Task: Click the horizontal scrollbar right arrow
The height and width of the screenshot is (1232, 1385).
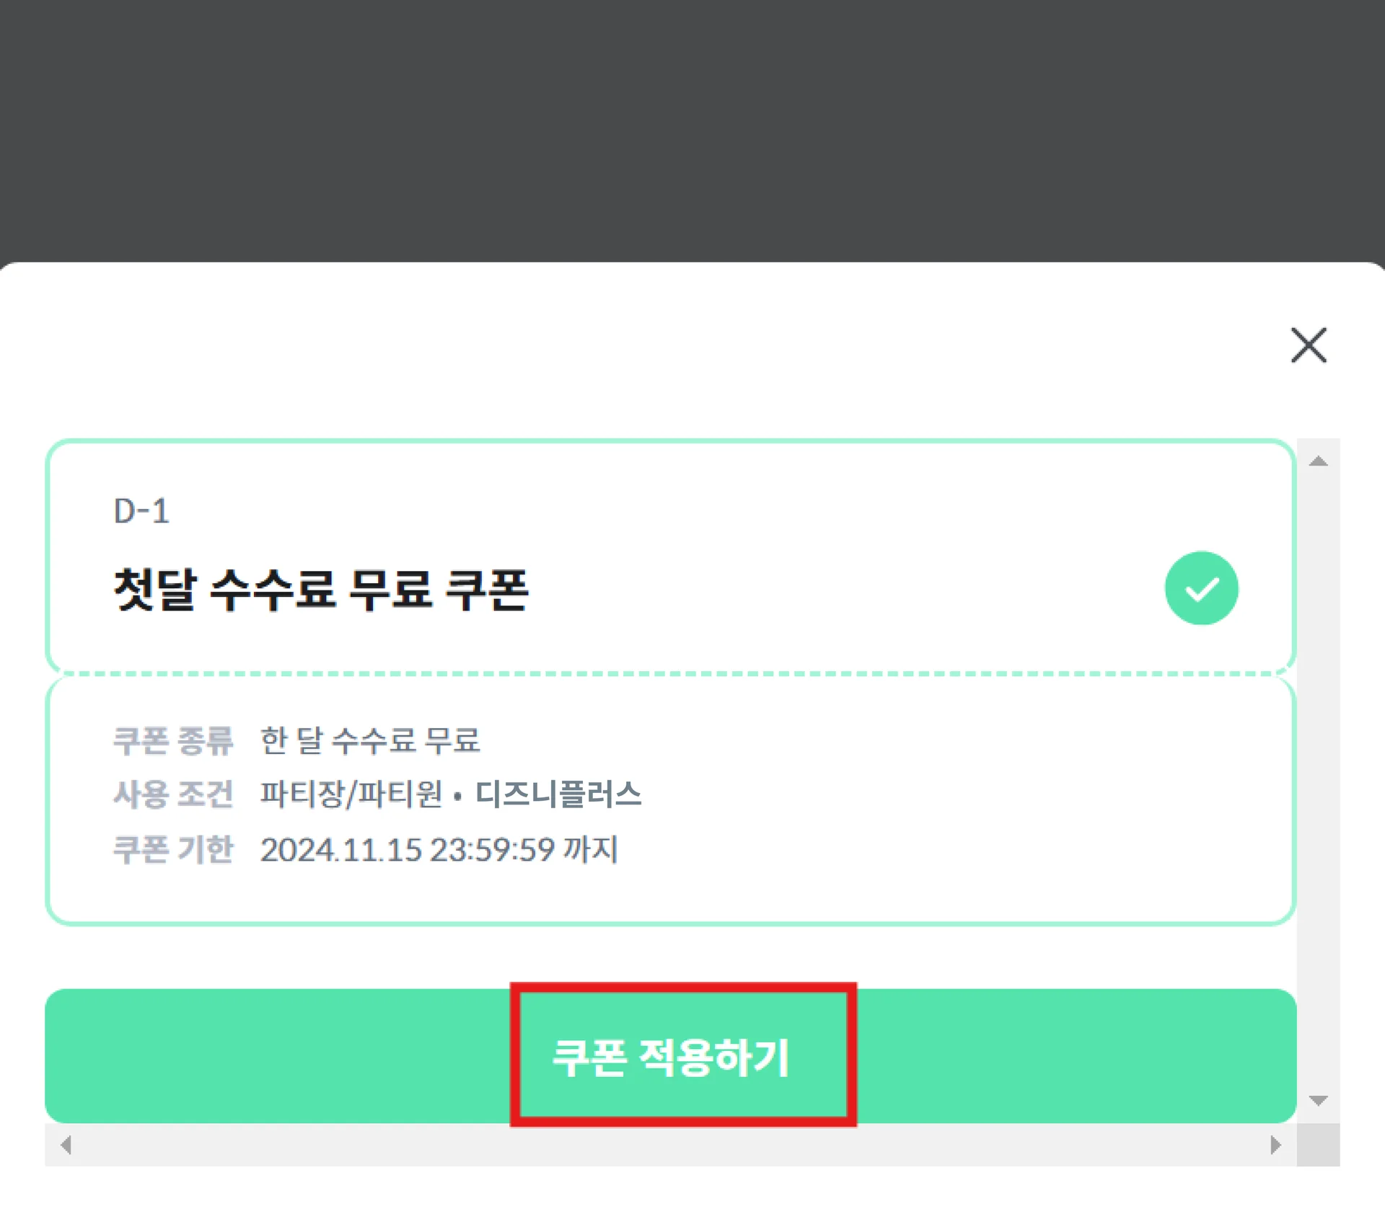Action: pos(1275,1145)
